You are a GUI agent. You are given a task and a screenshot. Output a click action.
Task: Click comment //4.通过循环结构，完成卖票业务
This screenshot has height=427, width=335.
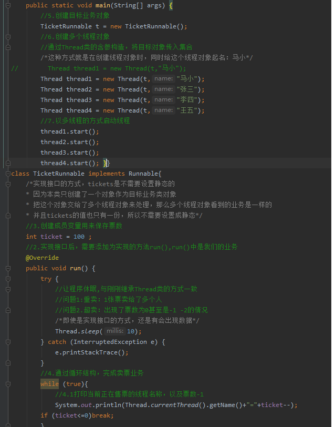tap(92, 373)
